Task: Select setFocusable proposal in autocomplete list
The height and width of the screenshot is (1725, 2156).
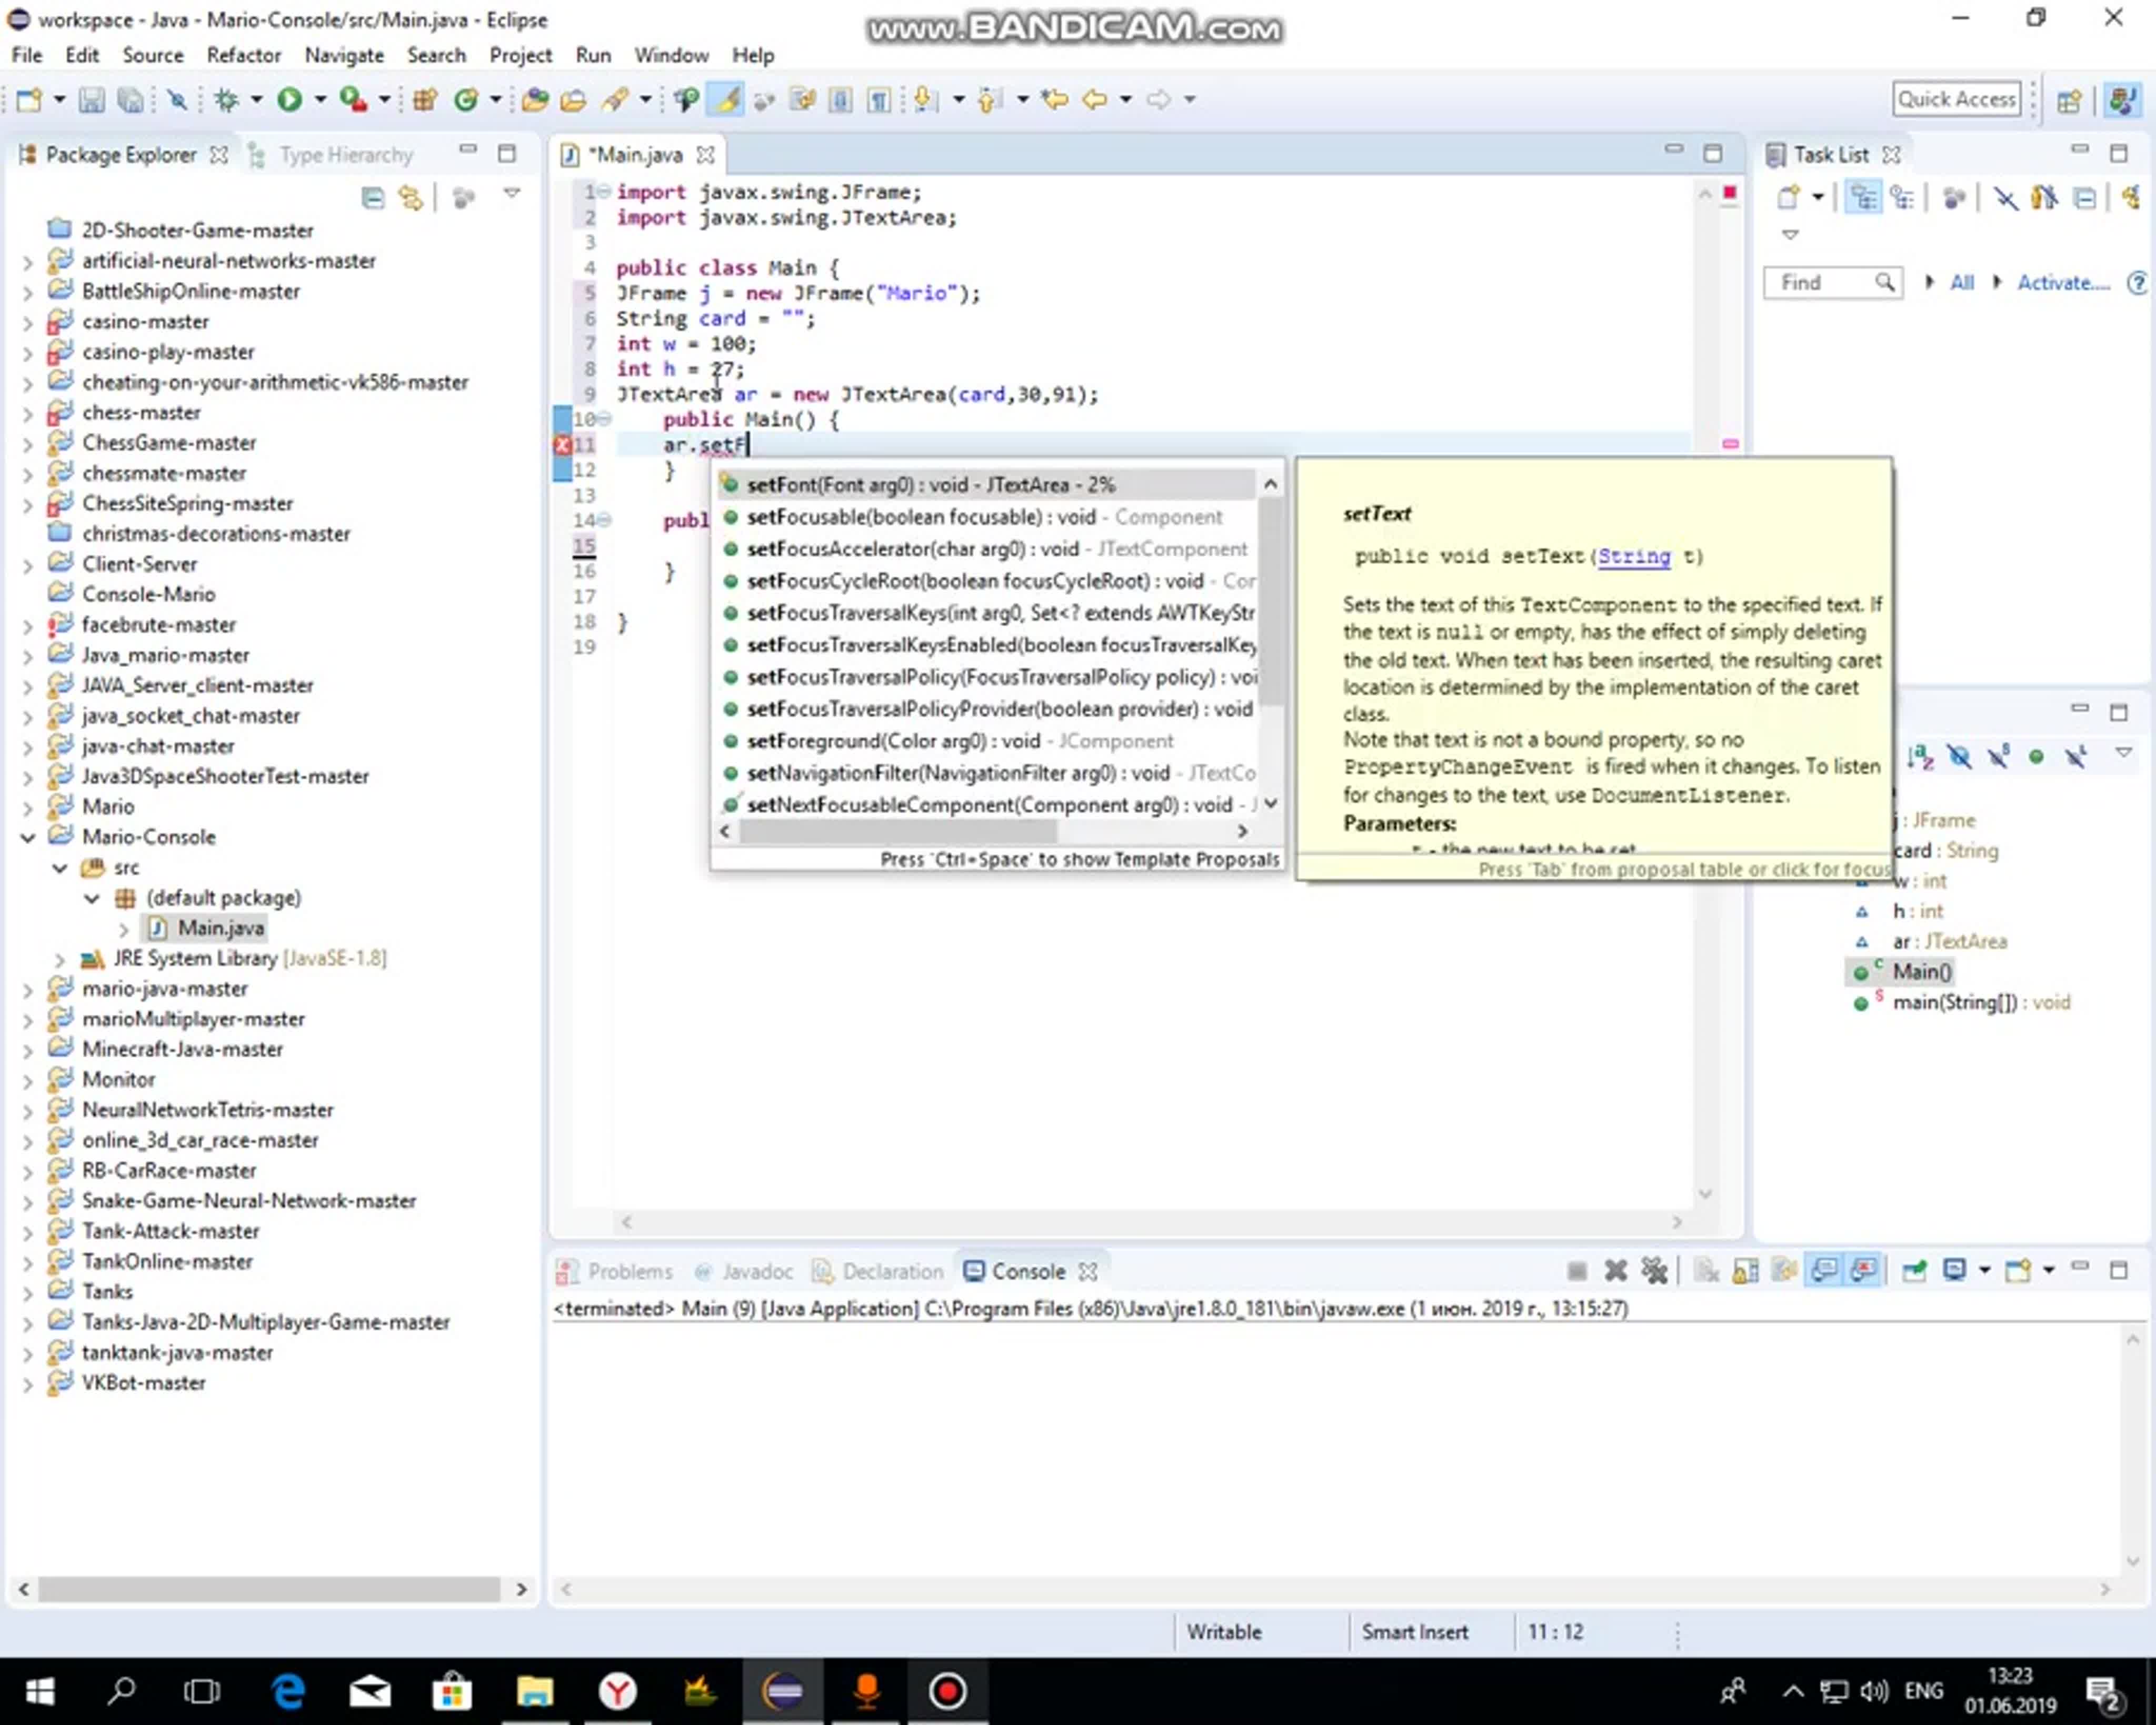Action: click(x=986, y=517)
